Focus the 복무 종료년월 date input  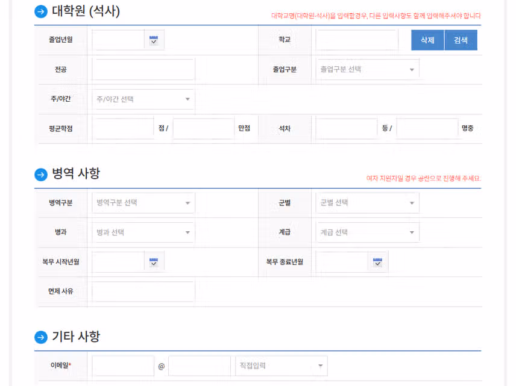coord(342,262)
